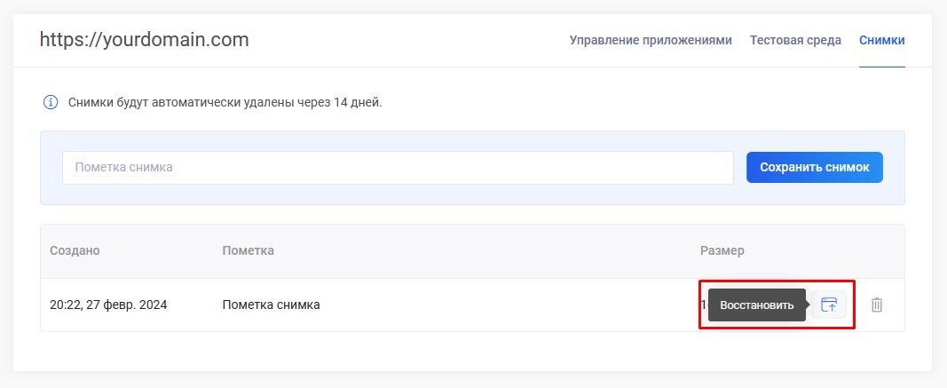Viewport: 947px width, 388px height.
Task: Click the Восстановить tooltip
Action: coord(756,305)
